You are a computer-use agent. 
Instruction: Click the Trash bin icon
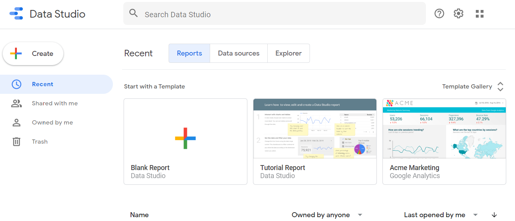16,142
